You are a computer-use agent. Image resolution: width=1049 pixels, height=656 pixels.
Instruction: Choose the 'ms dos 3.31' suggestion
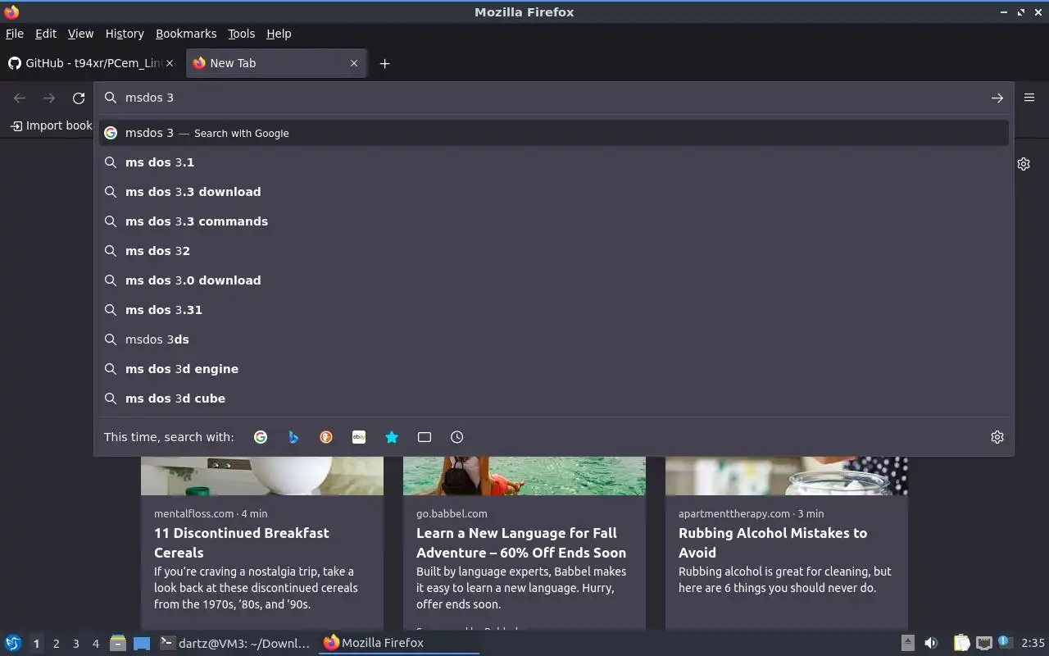coord(554,310)
